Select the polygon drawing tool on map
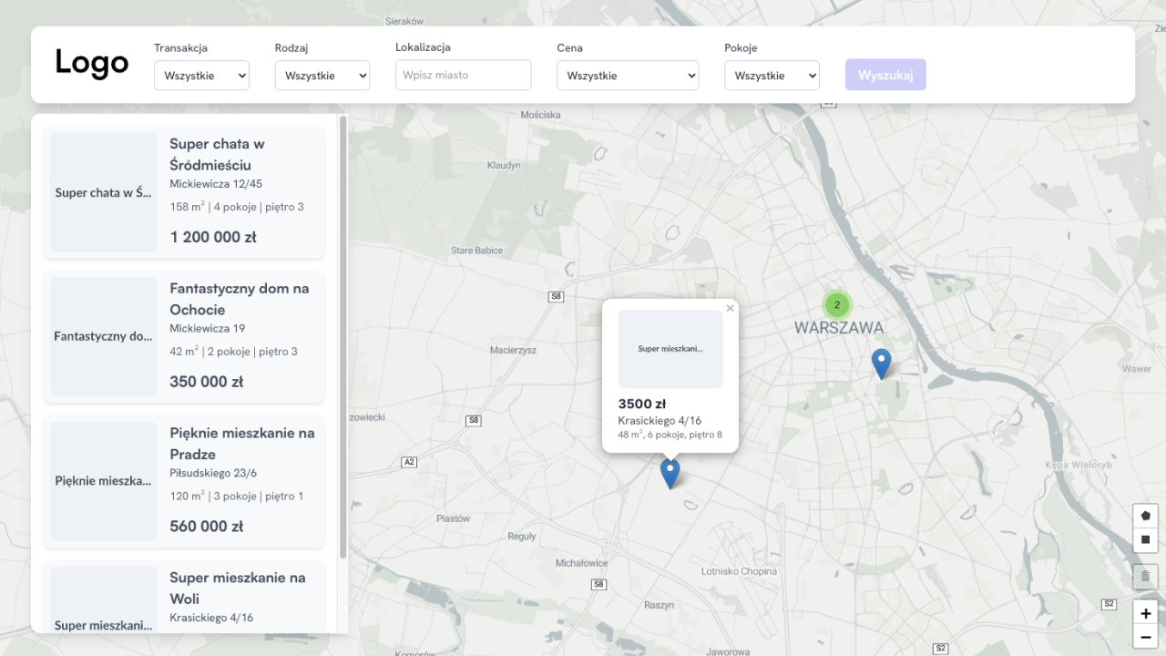This screenshot has width=1166, height=656. pyautogui.click(x=1145, y=515)
